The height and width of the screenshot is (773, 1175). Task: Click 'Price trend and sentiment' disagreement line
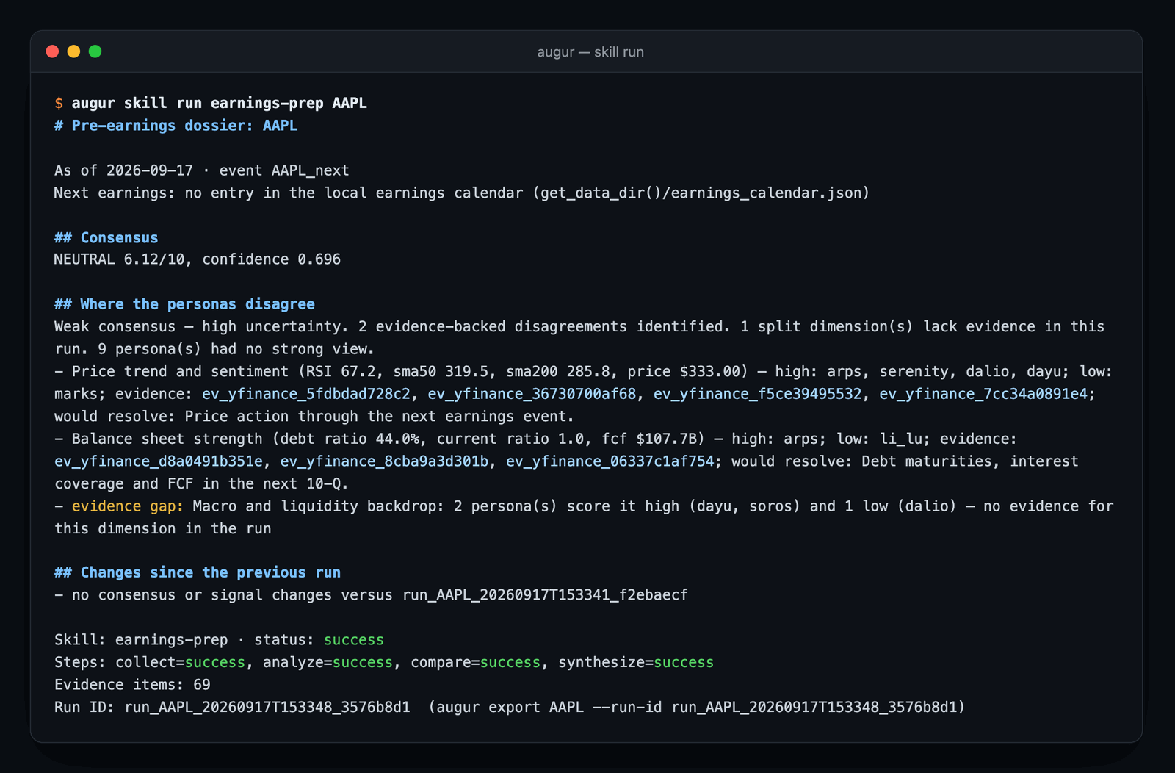(584, 394)
